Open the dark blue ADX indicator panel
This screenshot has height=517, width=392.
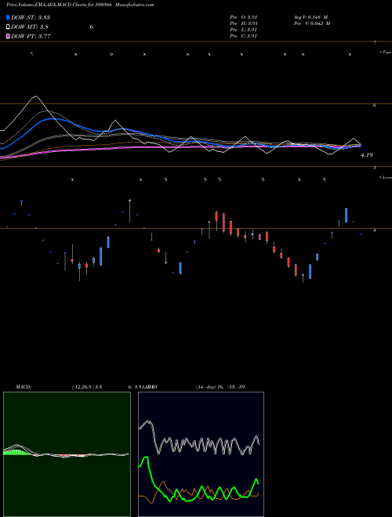pos(201,454)
